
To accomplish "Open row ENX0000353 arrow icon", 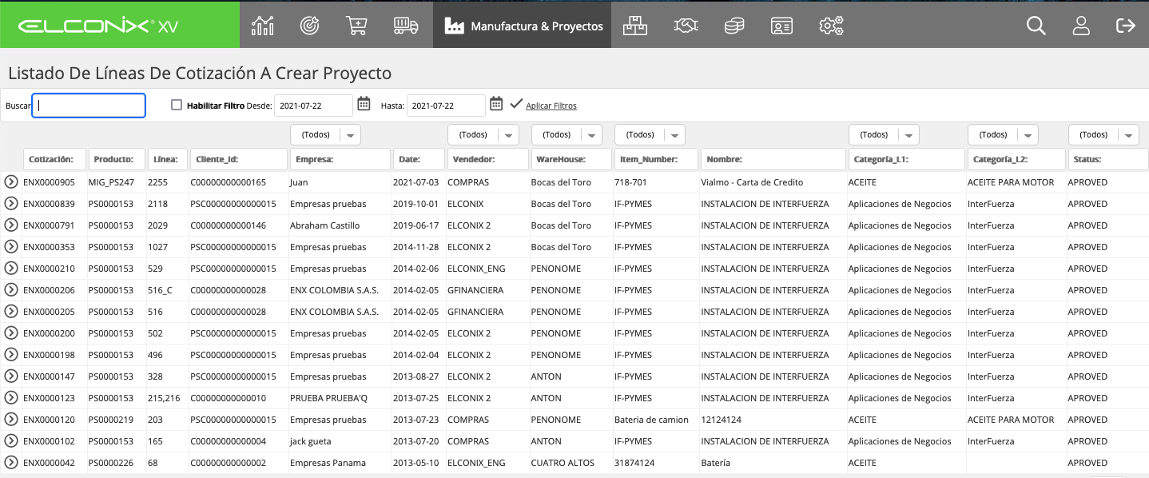I will (x=11, y=247).
